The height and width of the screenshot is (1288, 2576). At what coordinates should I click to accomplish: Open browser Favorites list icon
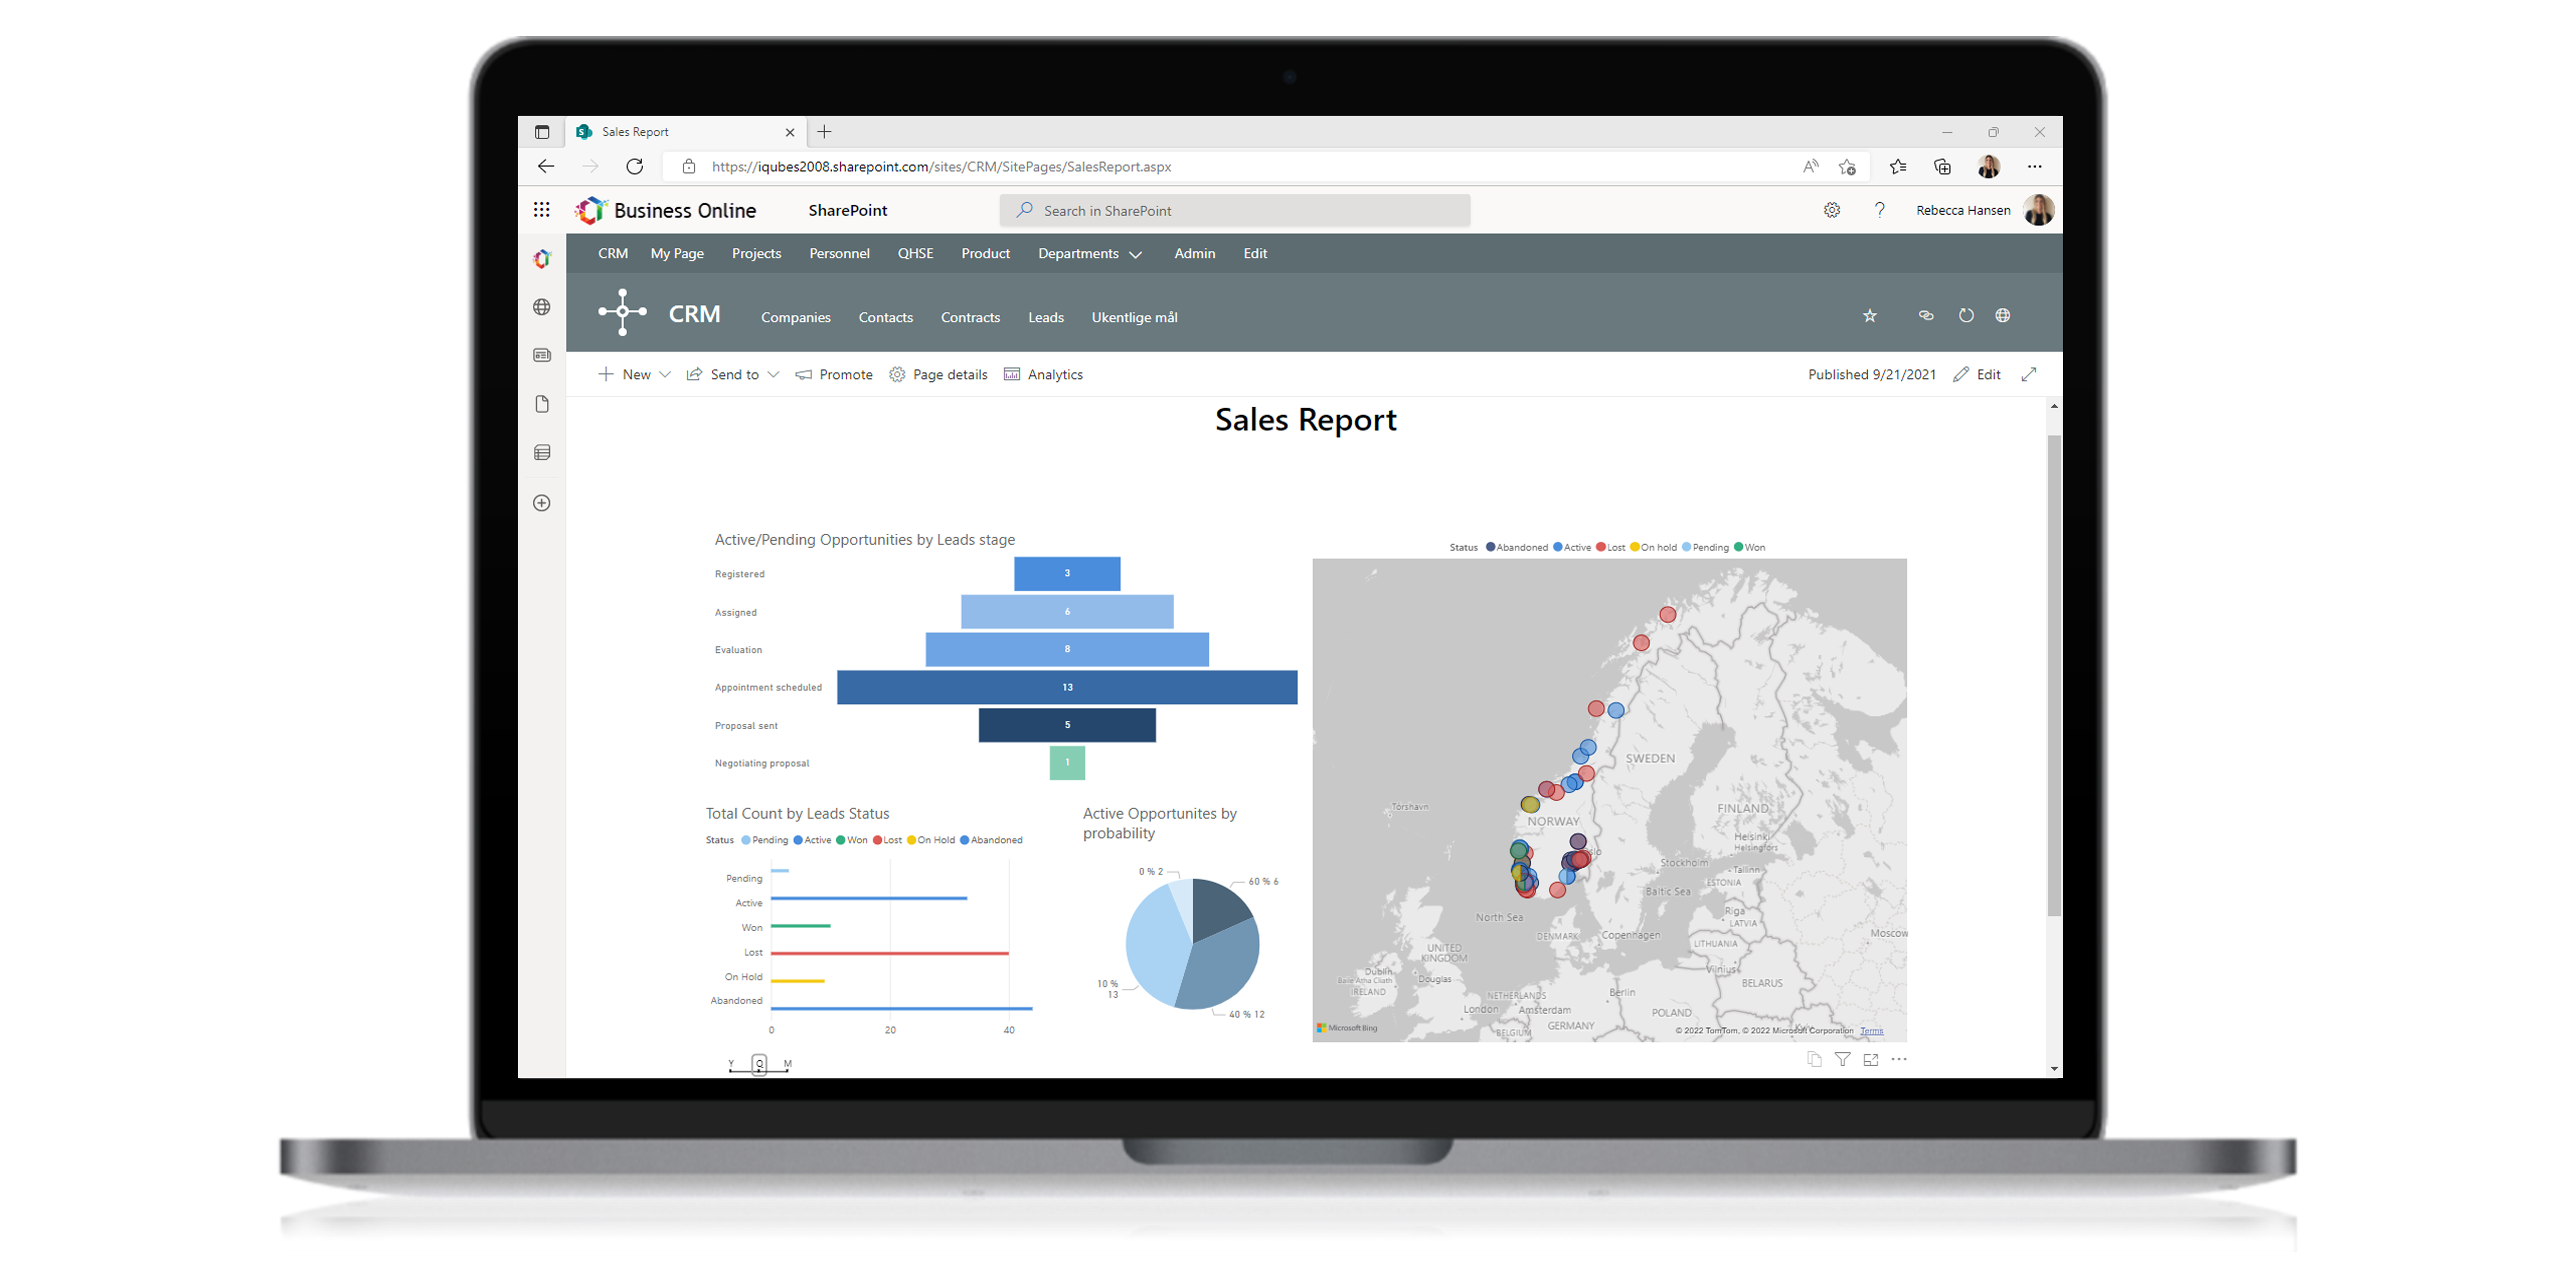pyautogui.click(x=1898, y=167)
